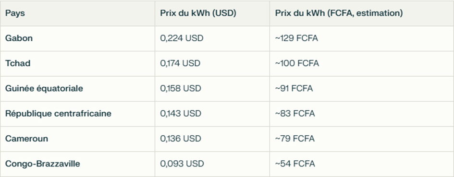The image size is (454, 177).
Task: Click the Congo-Brazzaville row label
Action: (x=43, y=164)
